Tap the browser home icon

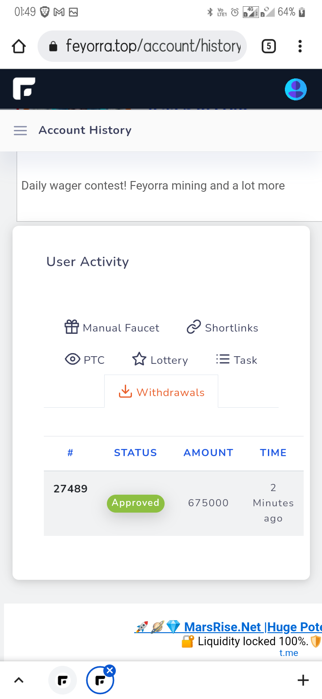click(19, 46)
